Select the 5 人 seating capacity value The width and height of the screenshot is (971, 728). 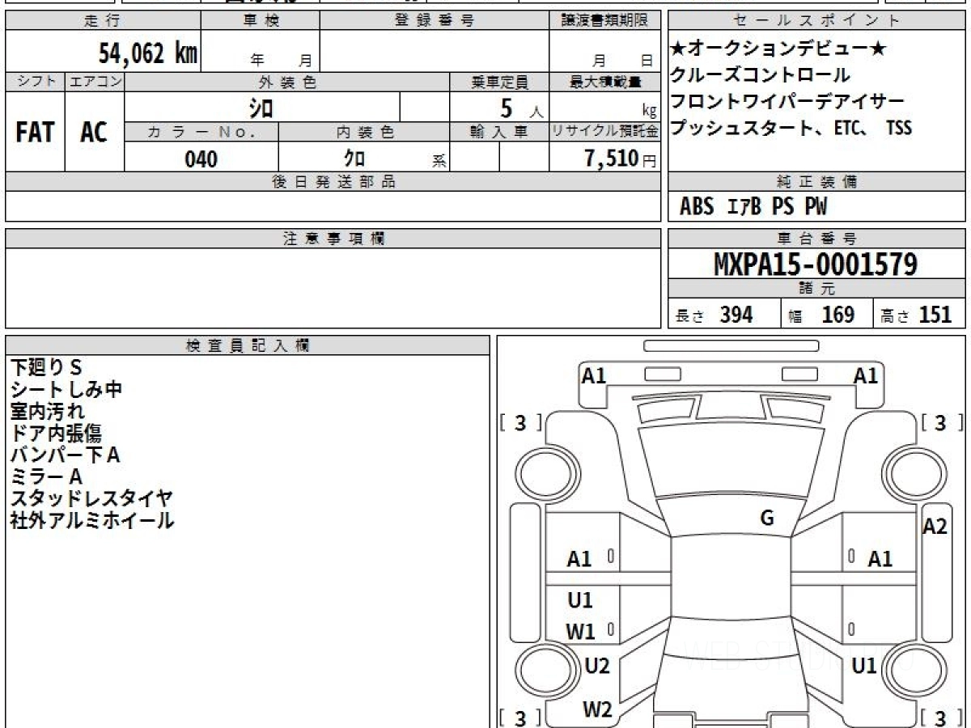pos(522,108)
